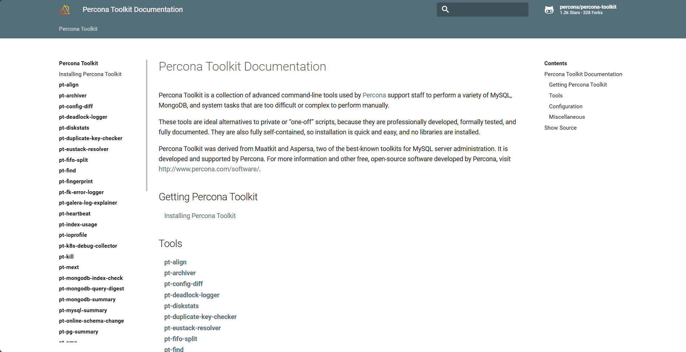Select pt-deadlock-logger in the left sidebar
This screenshot has width=686, height=352.
[x=83, y=117]
